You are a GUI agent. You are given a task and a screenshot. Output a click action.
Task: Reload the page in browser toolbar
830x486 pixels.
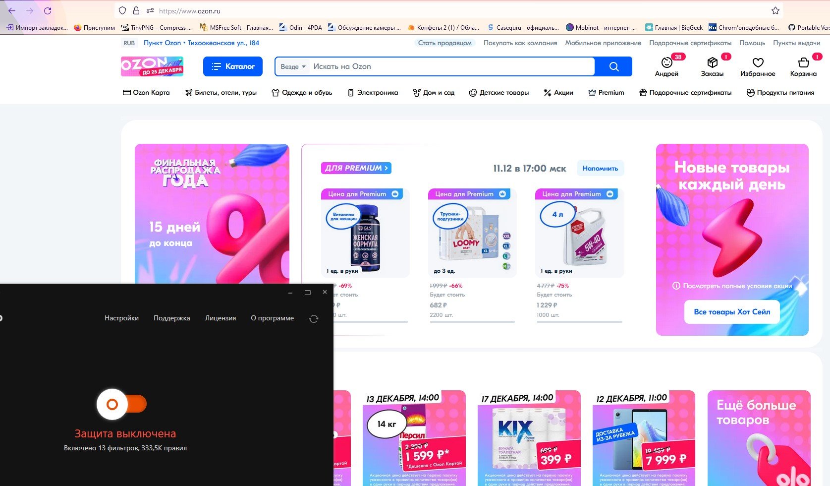48,10
